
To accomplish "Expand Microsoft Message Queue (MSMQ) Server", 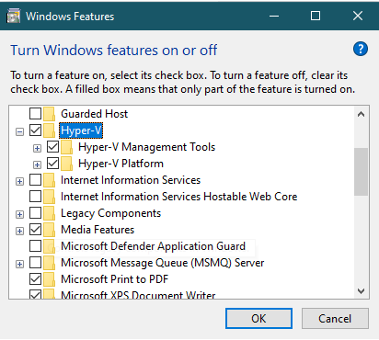I will click(19, 265).
